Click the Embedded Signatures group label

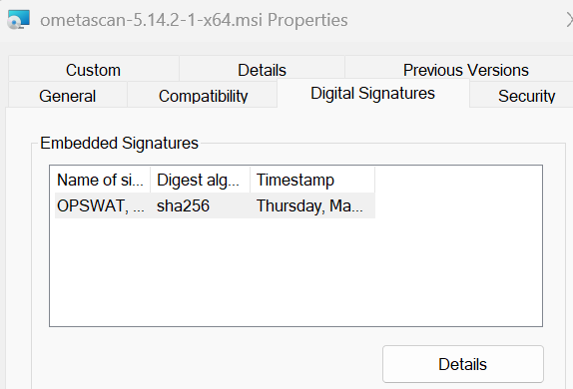[119, 143]
